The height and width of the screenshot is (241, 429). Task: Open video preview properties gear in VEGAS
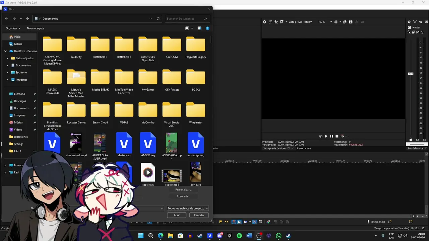(x=264, y=22)
